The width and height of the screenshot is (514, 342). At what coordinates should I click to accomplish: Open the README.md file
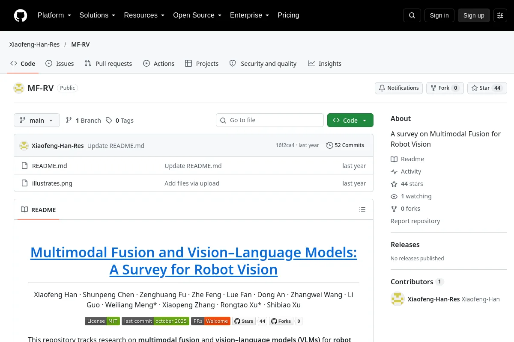click(x=50, y=166)
